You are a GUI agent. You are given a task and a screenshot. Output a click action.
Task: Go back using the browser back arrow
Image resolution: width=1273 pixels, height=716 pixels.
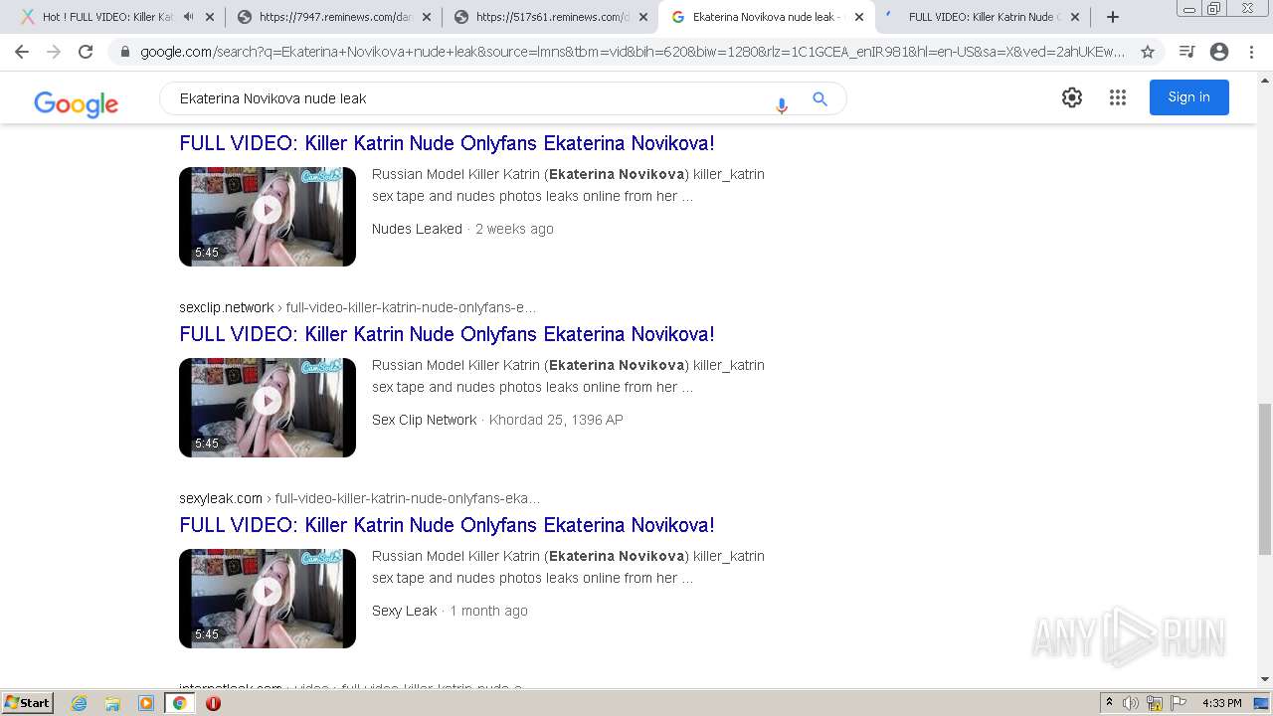(22, 52)
